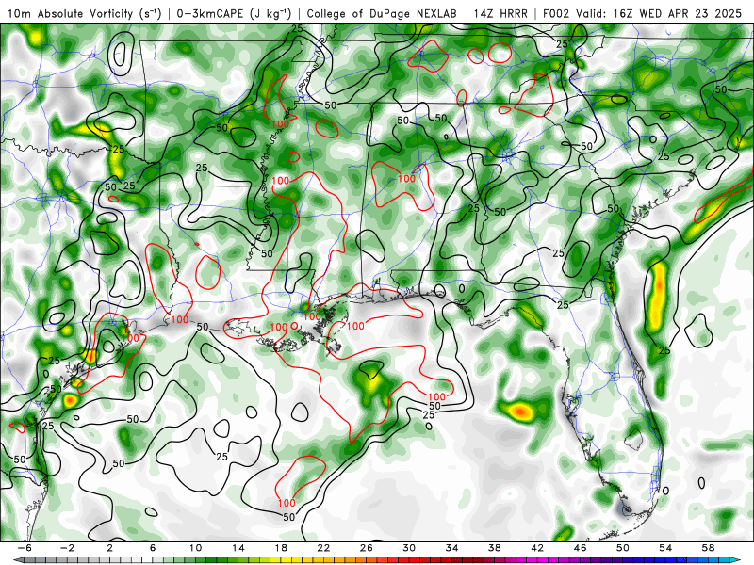
Task: Click the '10' color scale label
Action: coord(195,548)
